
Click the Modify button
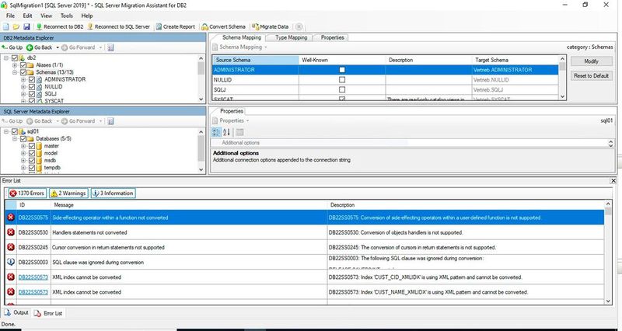(x=591, y=61)
